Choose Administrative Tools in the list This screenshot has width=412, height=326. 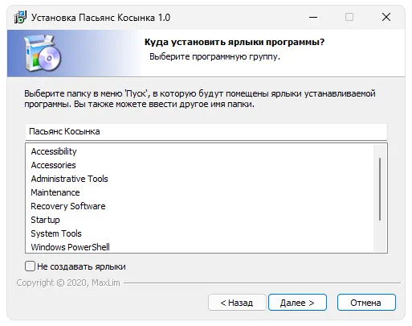[70, 179]
